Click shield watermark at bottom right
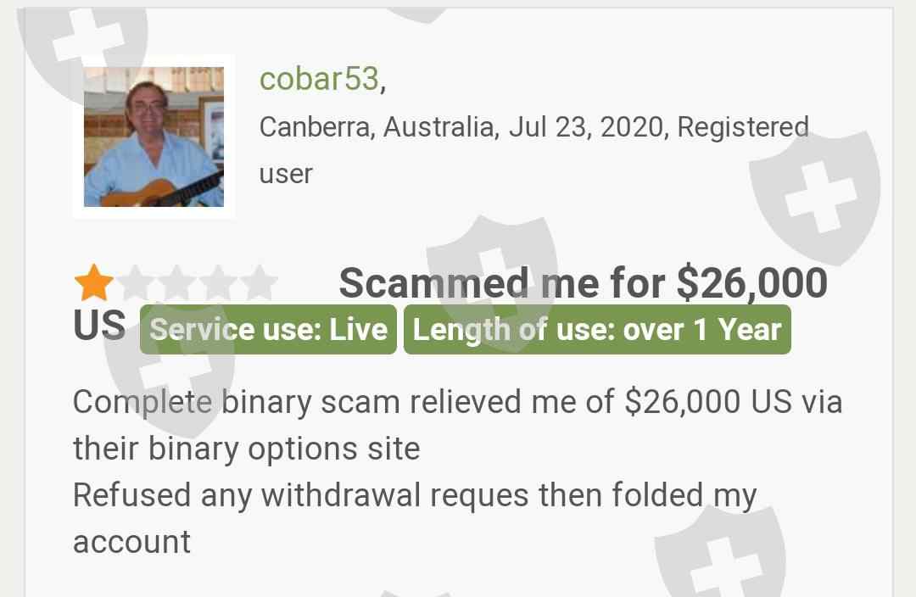The image size is (916, 597). point(720,552)
